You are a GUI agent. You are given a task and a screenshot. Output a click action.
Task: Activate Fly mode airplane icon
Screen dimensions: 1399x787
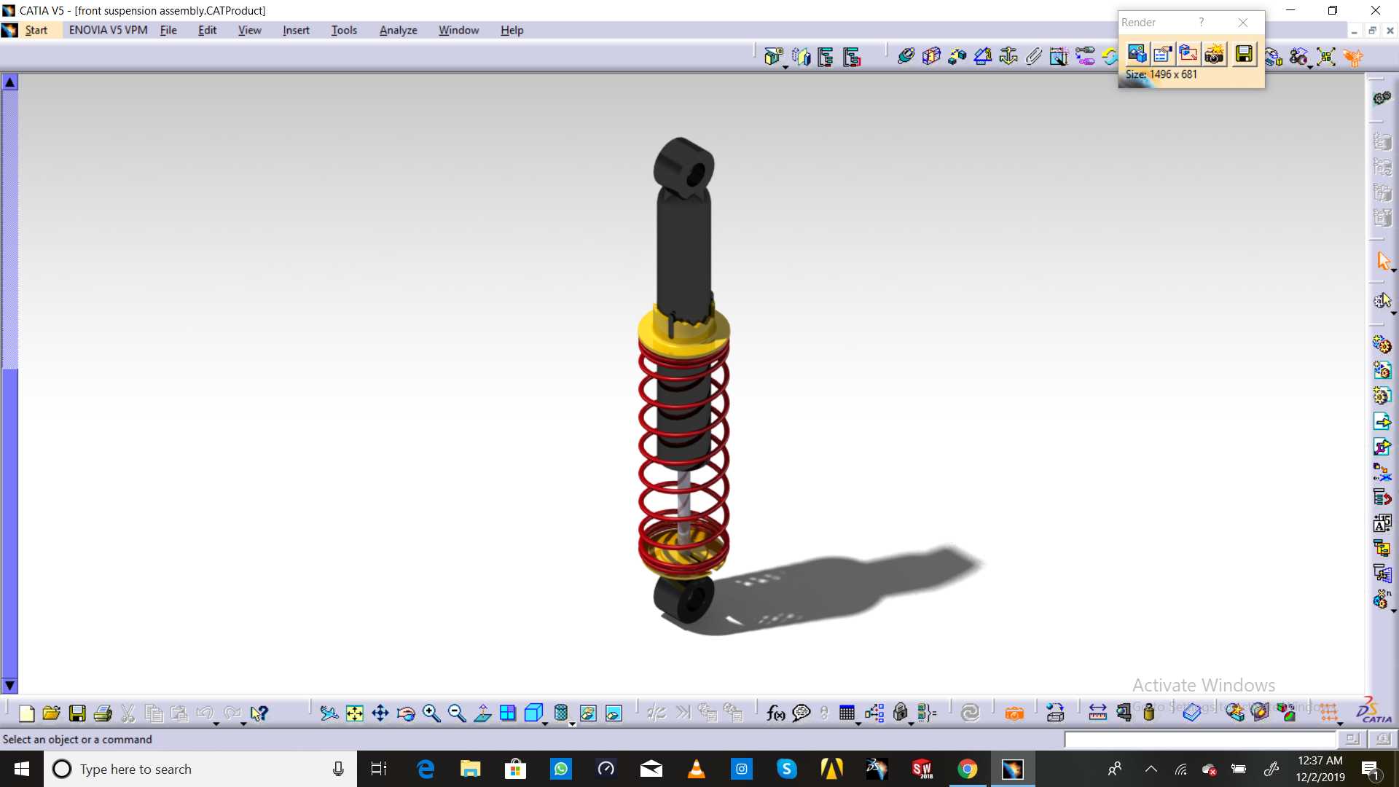(329, 713)
